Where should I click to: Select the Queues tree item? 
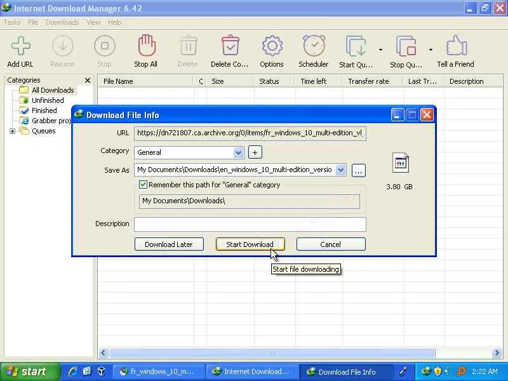pyautogui.click(x=43, y=131)
